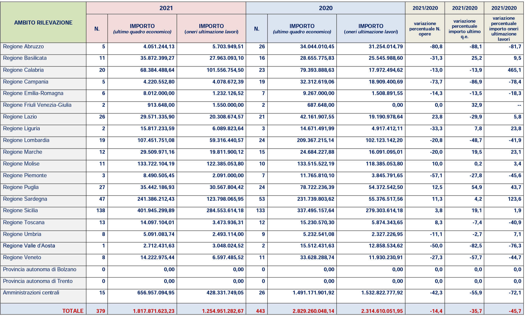Click the total variation value -45,7
The width and height of the screenshot is (525, 316).
[515, 311]
